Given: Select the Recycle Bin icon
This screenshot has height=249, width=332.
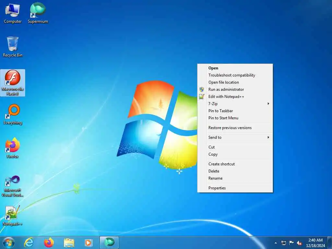Looking at the screenshot, I should (x=13, y=47).
